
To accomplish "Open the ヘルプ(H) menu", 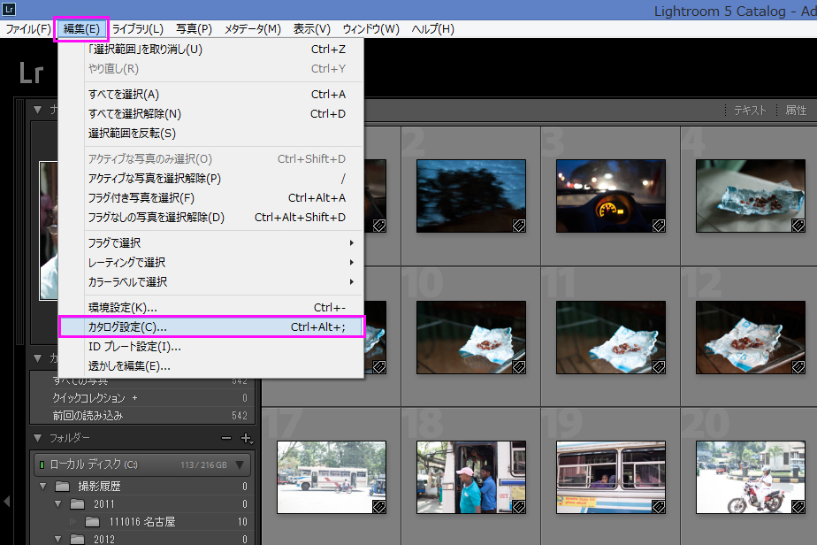I will pyautogui.click(x=433, y=29).
